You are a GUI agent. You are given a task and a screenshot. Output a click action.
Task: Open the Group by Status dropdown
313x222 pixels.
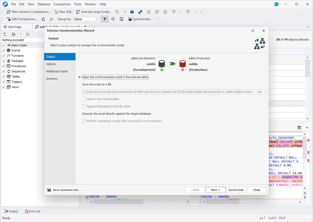click(x=86, y=19)
